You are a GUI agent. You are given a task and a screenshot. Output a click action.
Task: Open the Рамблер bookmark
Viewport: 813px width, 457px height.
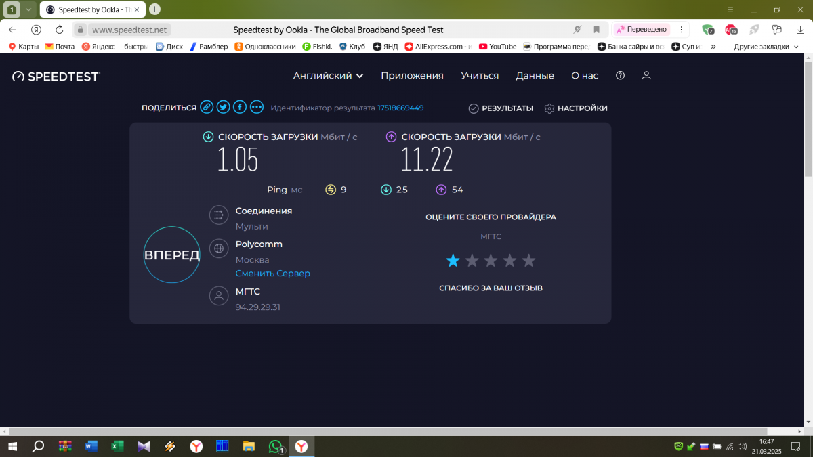[x=209, y=47]
